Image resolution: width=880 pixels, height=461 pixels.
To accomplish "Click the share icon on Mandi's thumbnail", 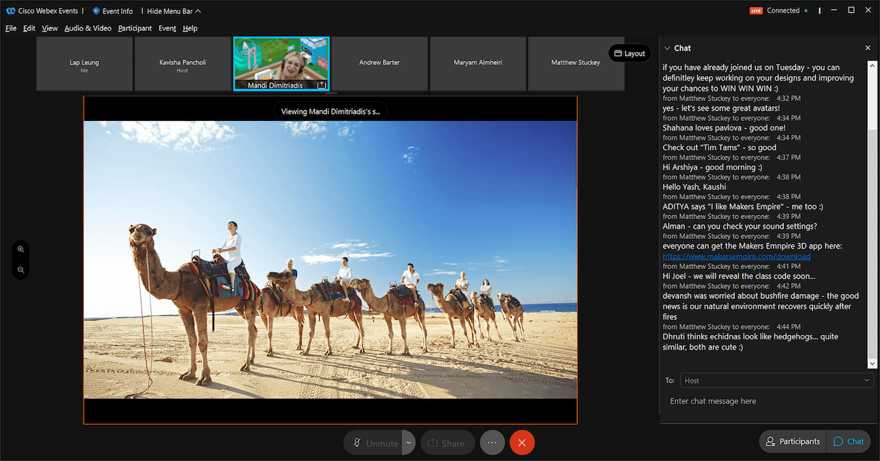I will point(321,85).
